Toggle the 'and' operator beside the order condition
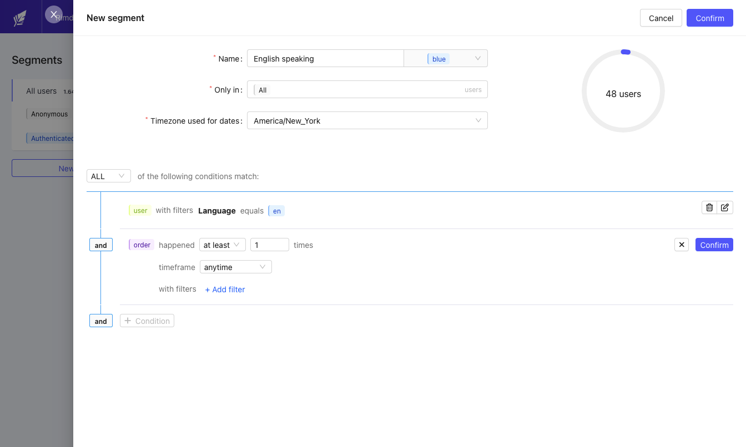This screenshot has width=746, height=447. tap(101, 245)
